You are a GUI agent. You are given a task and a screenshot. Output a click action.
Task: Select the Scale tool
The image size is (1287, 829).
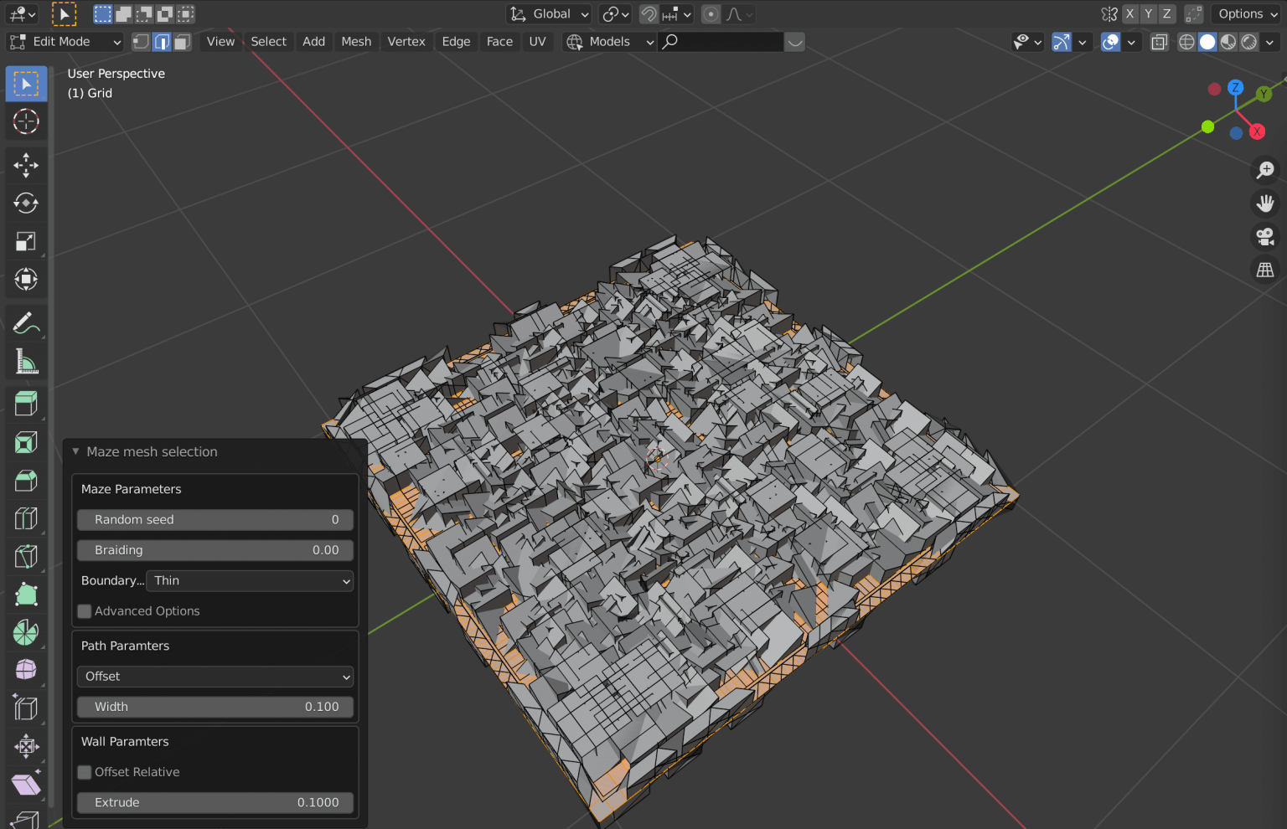pyautogui.click(x=26, y=242)
